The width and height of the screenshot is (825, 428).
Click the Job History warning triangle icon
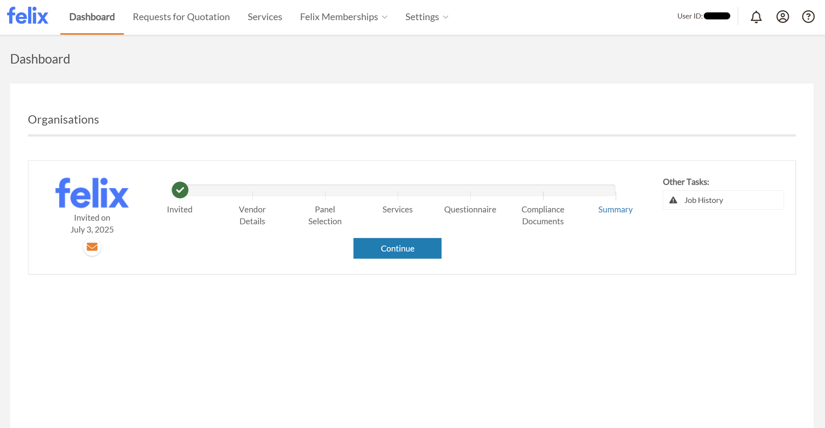673,200
